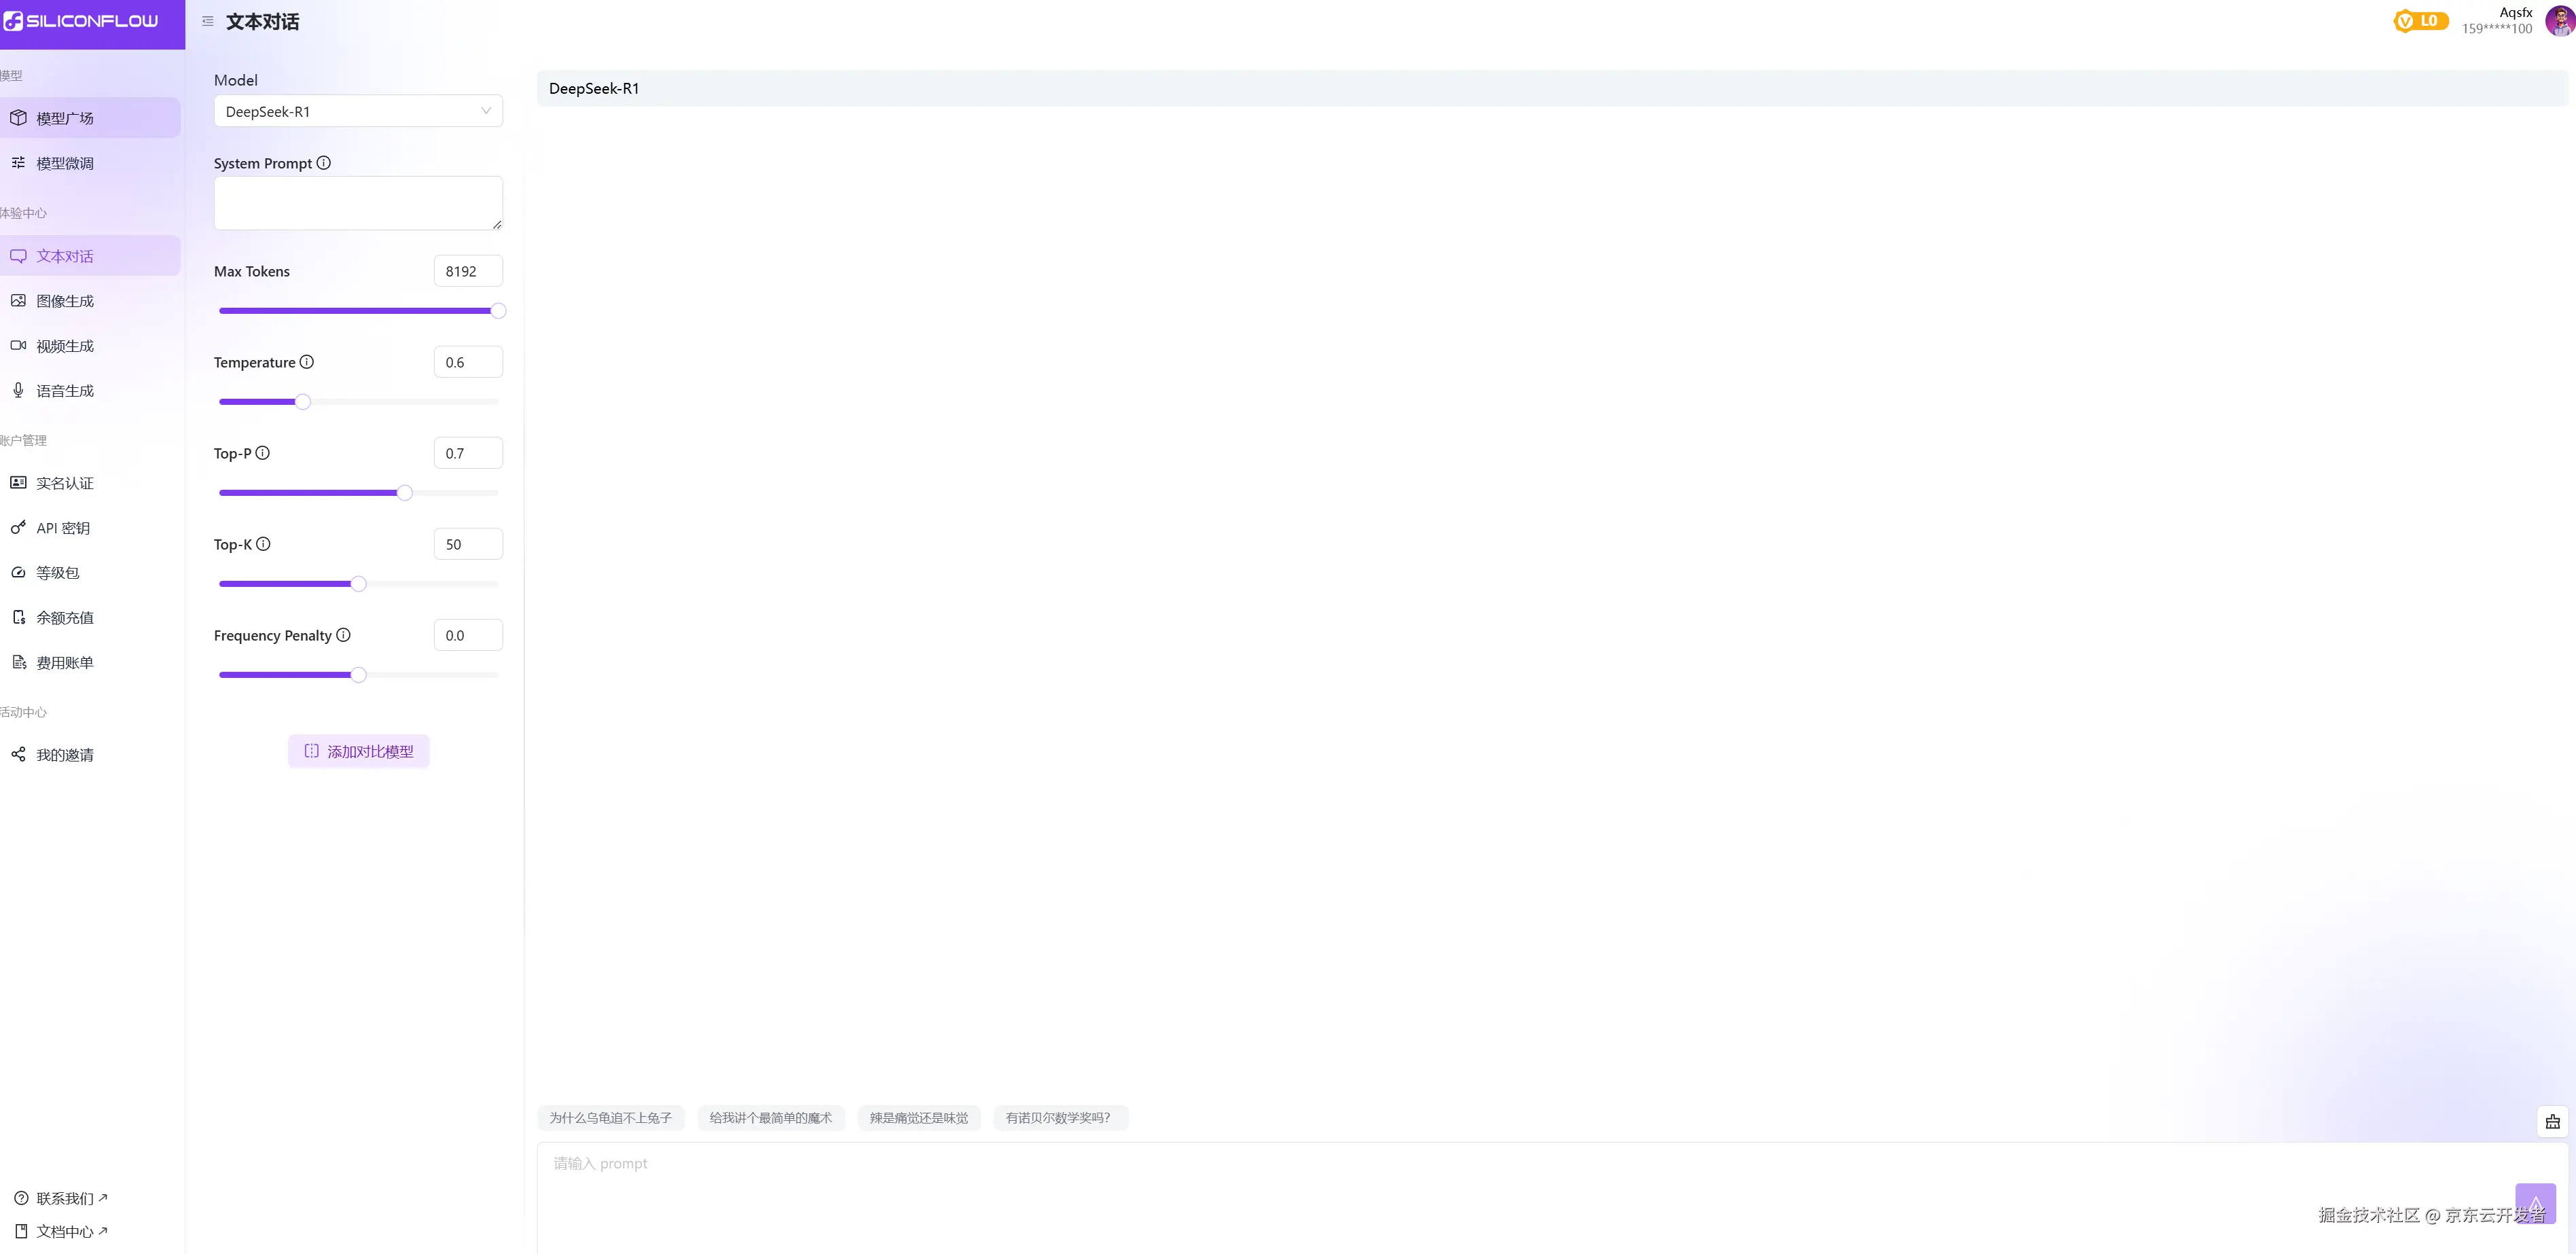Click the Top-P info icon

click(263, 453)
